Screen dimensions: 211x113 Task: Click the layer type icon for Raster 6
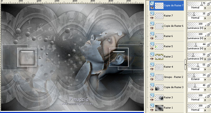[152, 34]
